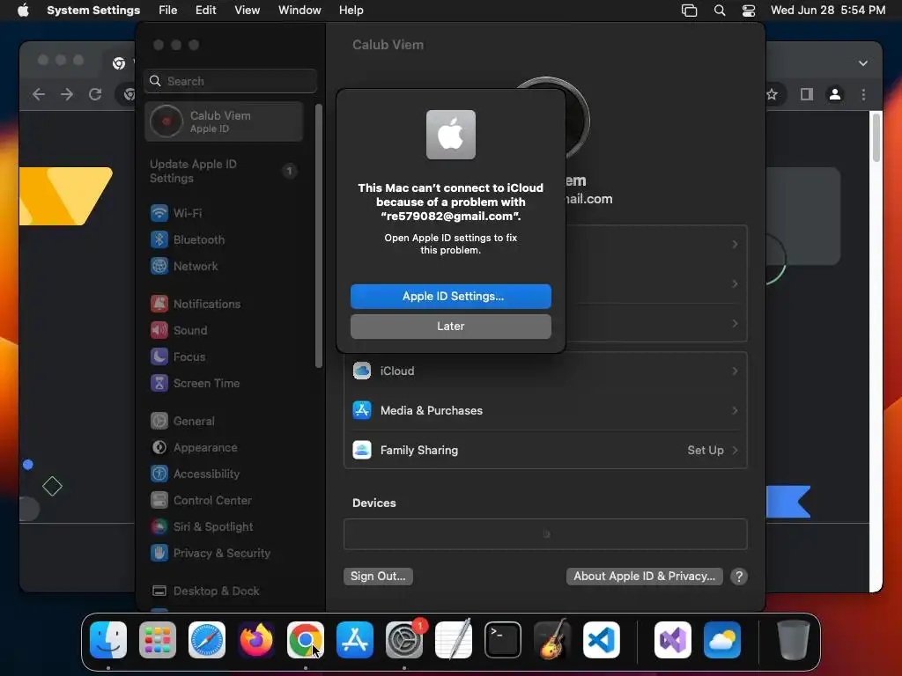This screenshot has width=902, height=676.
Task: Open Control Center in menu bar
Action: pos(749,11)
